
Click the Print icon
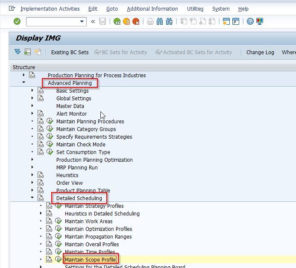tap(150, 21)
